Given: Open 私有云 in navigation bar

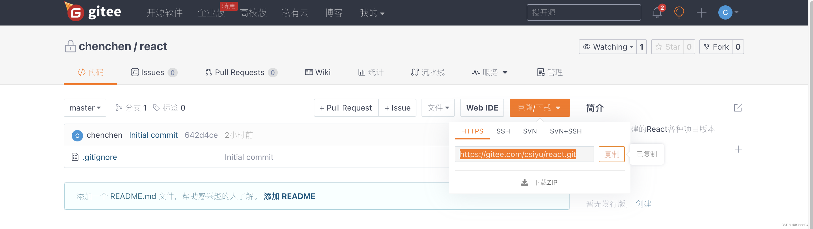Looking at the screenshot, I should tap(295, 13).
